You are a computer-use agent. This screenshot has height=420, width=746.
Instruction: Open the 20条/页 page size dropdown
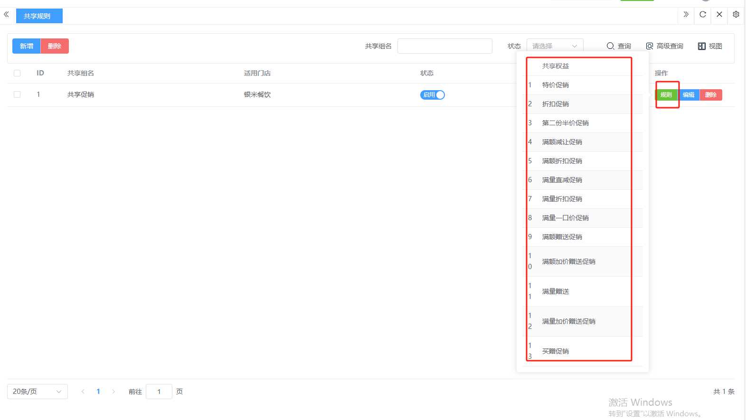(x=37, y=392)
